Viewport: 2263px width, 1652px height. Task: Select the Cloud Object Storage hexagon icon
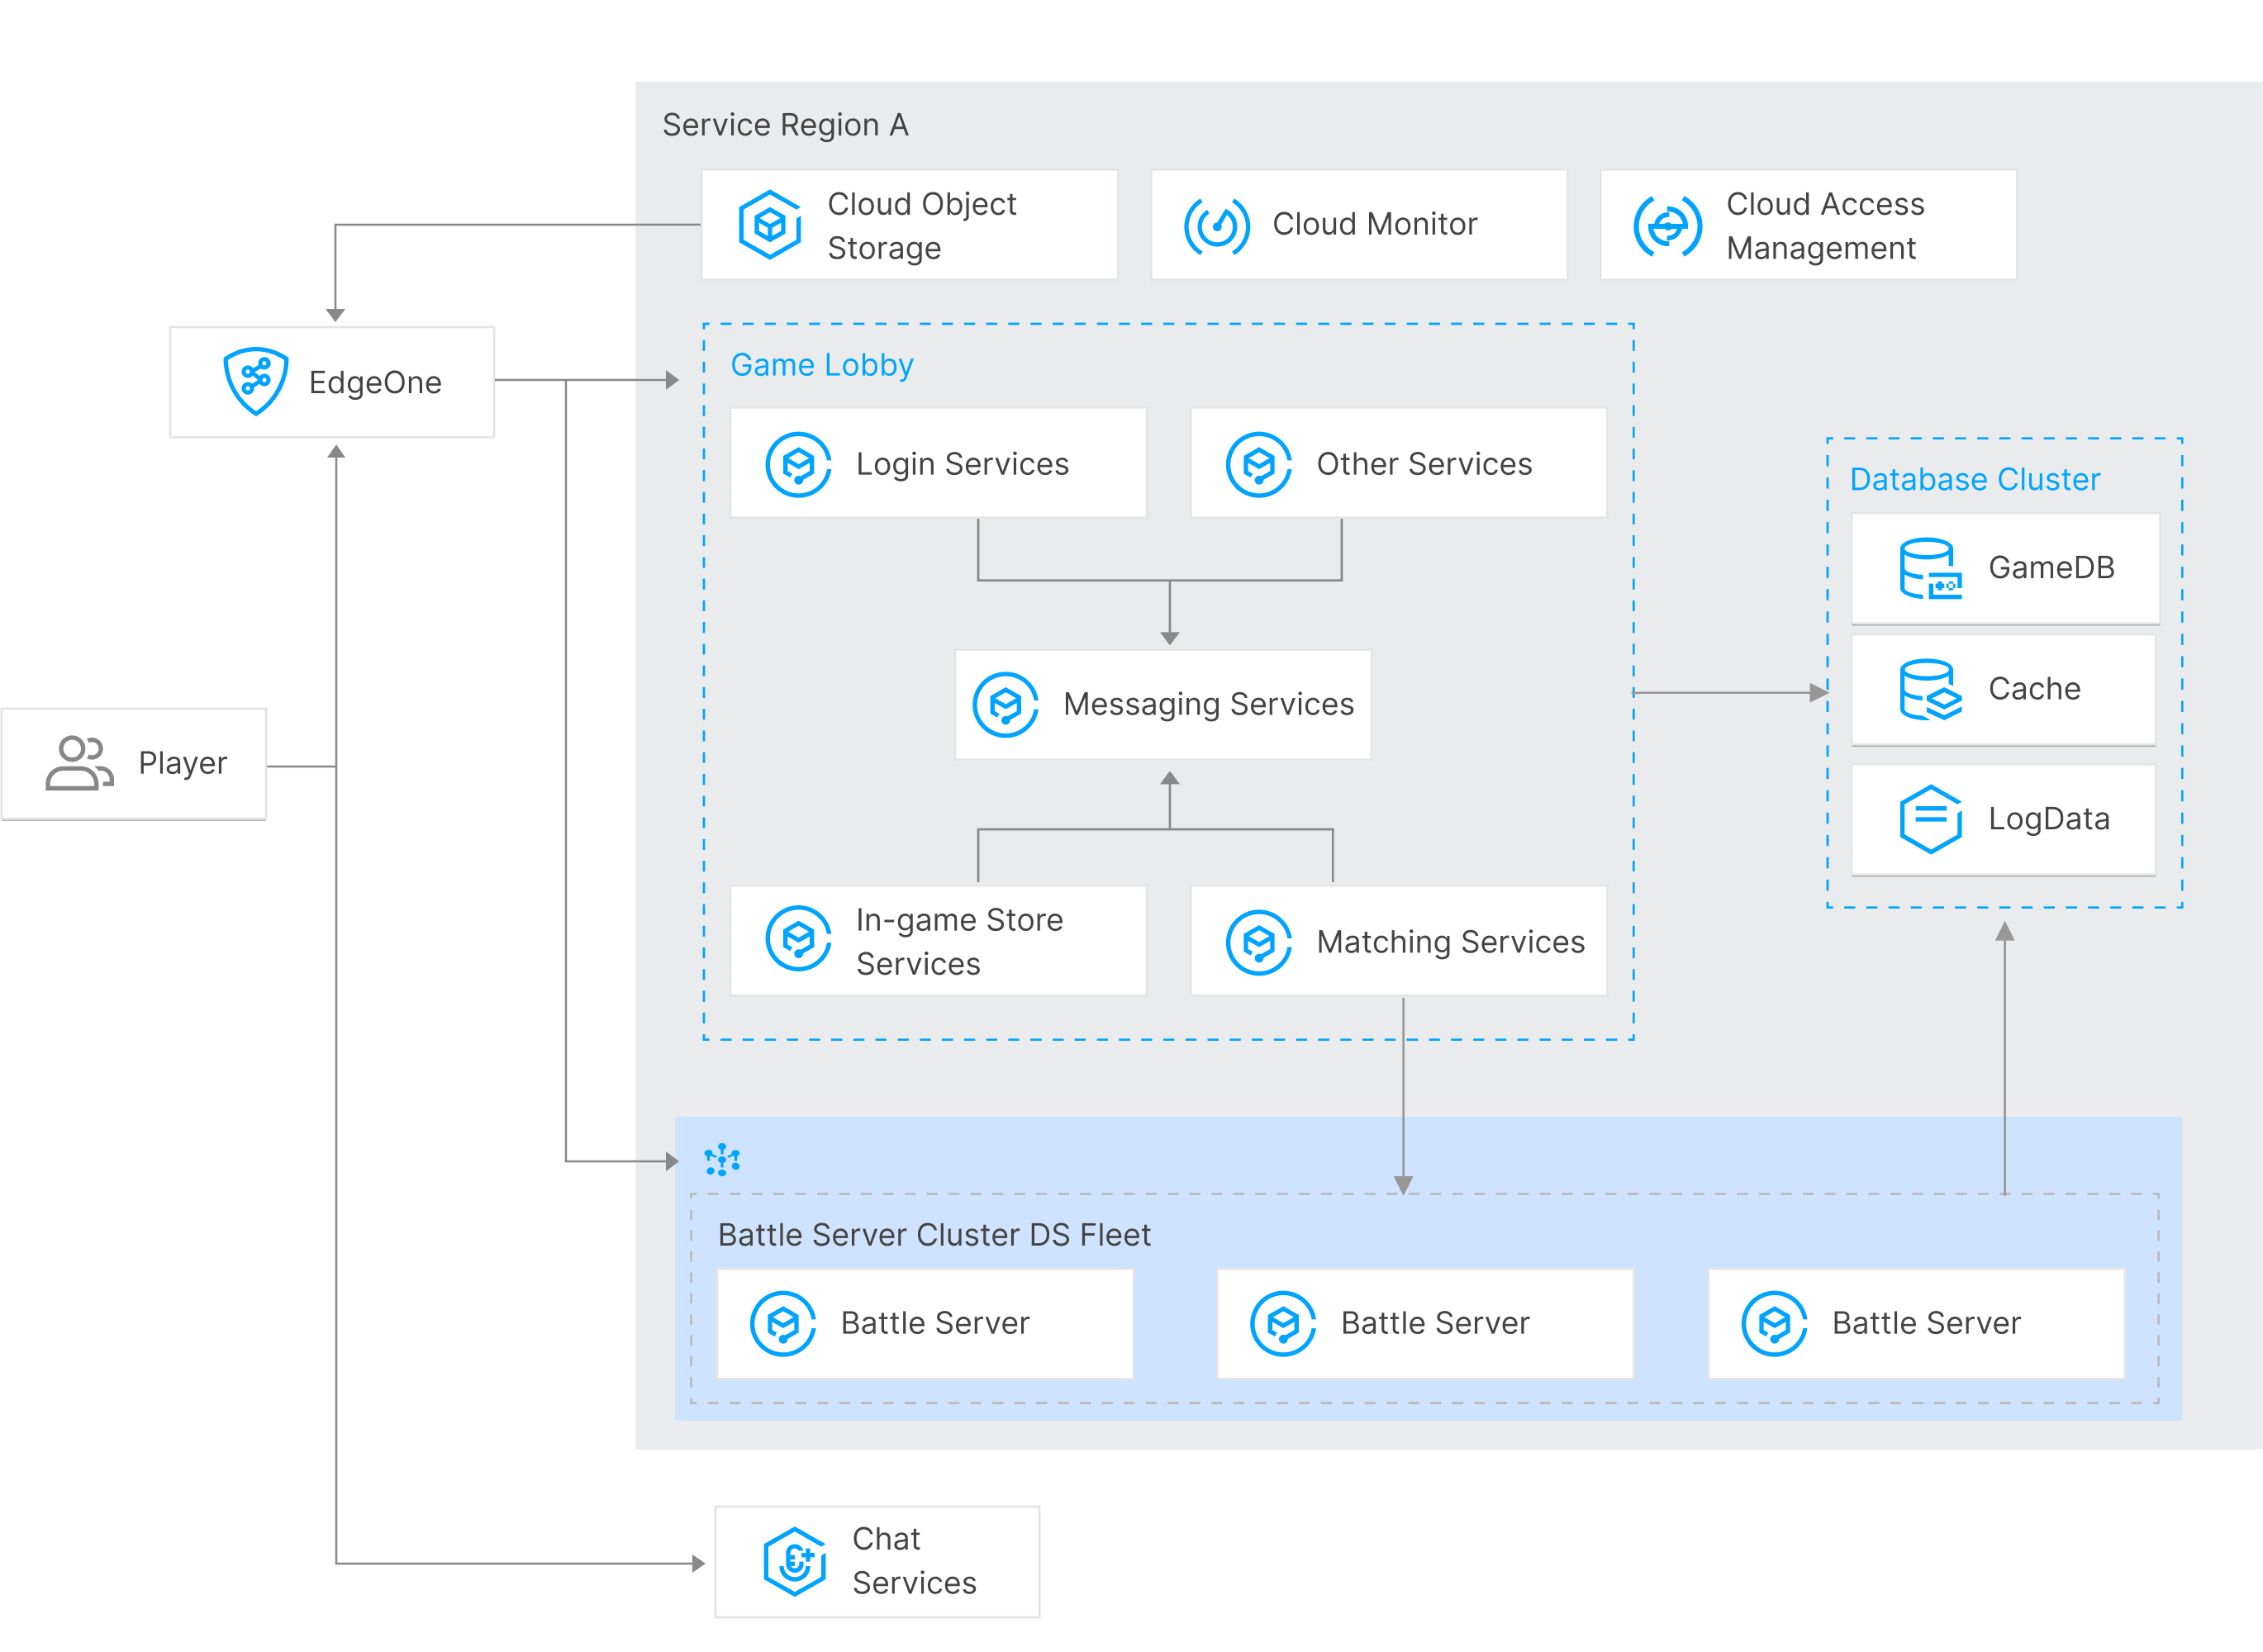point(769,224)
